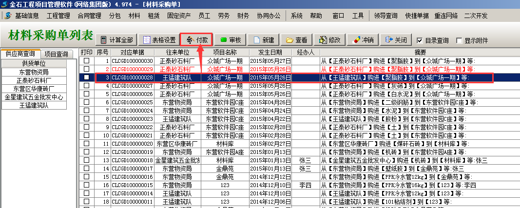The height and width of the screenshot is (208, 520).
Task: Select document cell CLCGD100000026
Action: tap(133, 94)
